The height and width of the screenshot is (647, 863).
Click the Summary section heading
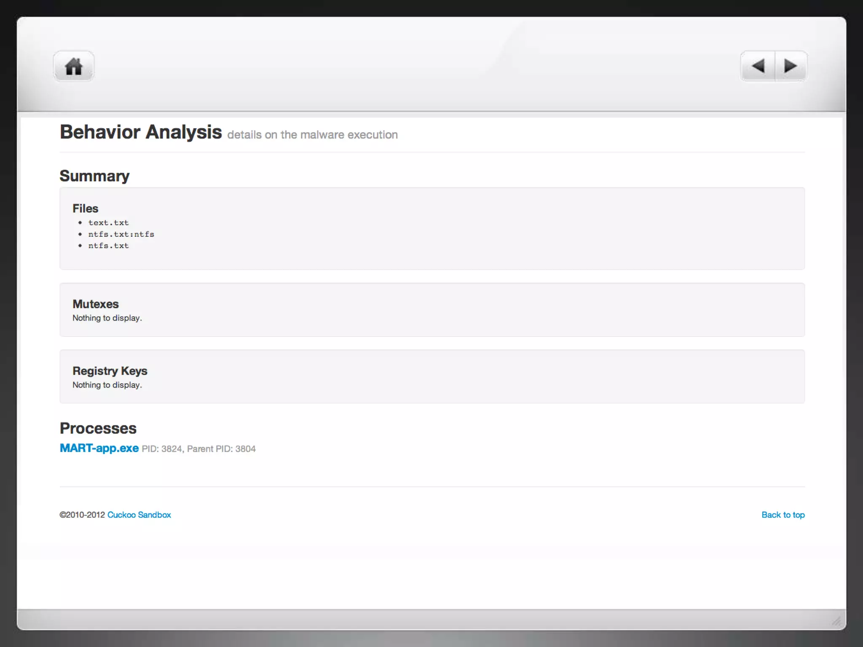[94, 176]
